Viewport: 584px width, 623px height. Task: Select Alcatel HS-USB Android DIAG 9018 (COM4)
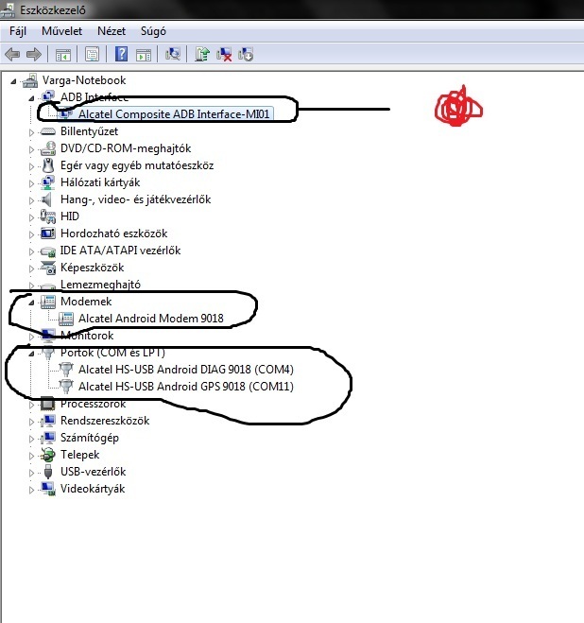point(185,370)
